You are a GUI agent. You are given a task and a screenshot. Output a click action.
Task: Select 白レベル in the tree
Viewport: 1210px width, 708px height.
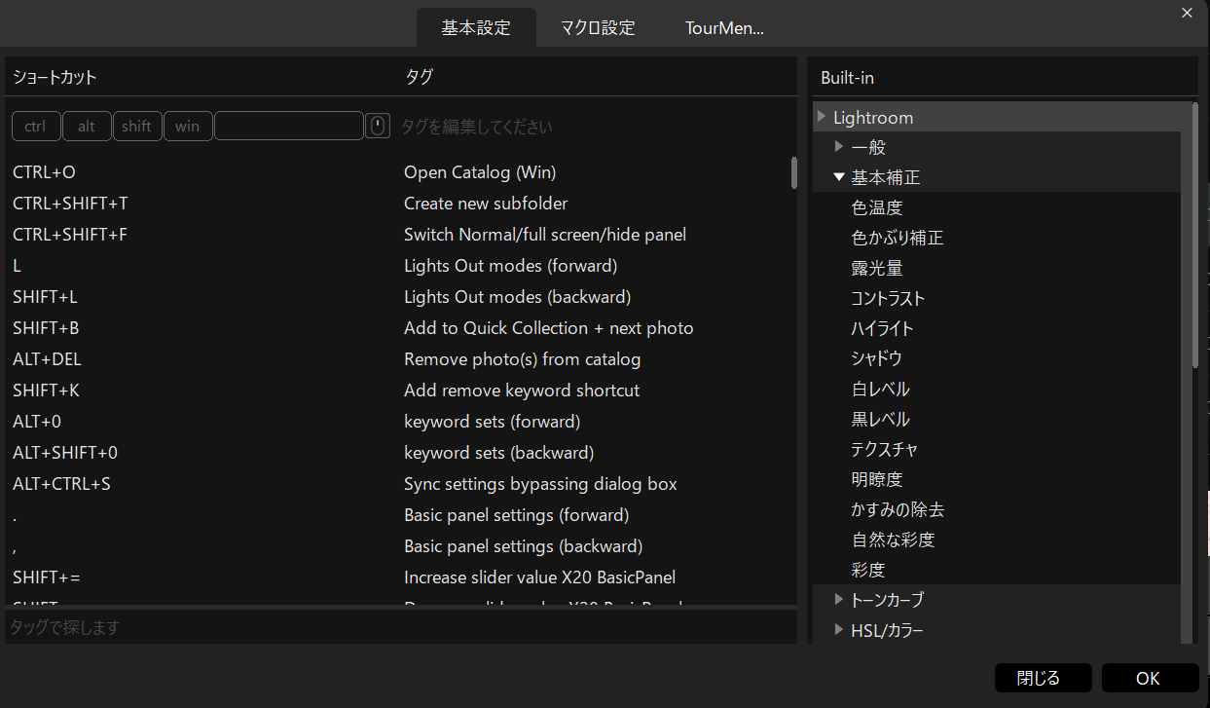click(880, 389)
